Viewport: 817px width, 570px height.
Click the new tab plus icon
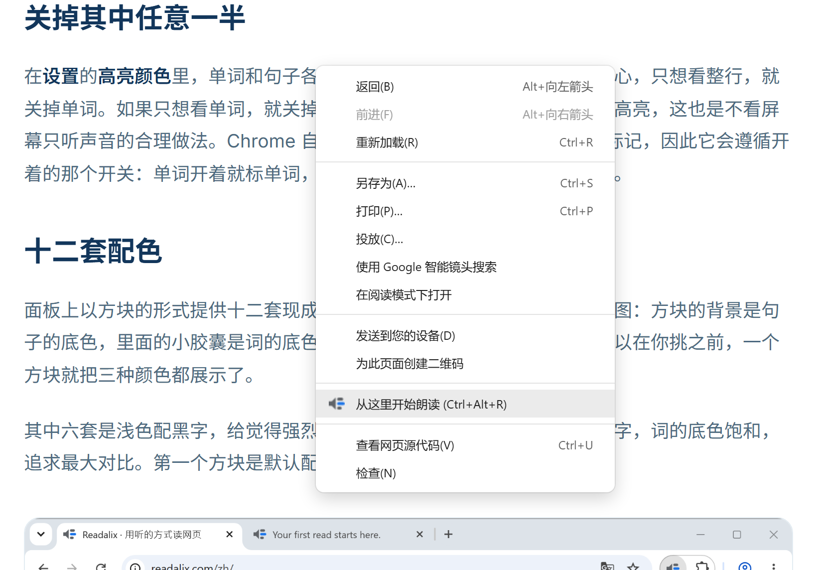(448, 534)
